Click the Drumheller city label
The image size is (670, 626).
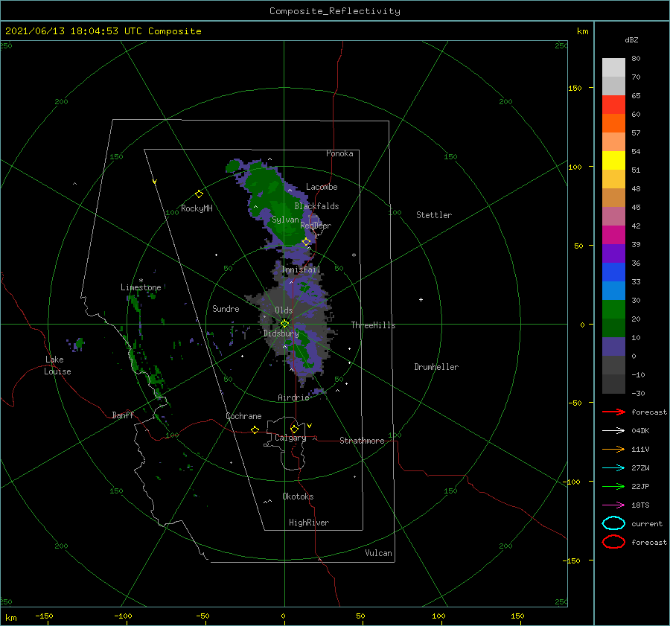(436, 367)
